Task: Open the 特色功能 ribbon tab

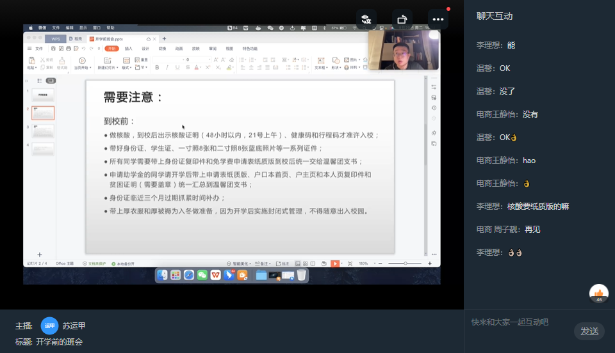Action: click(x=250, y=49)
